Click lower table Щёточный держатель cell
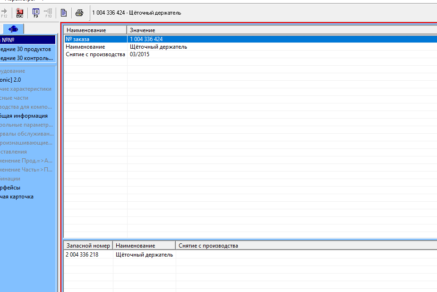 click(144, 254)
